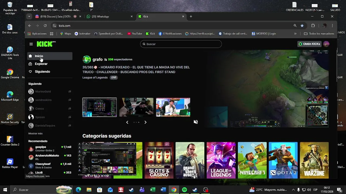The height and width of the screenshot is (194, 346).
Task: Open the Chrome tab search dropdown
Action: tap(29, 16)
